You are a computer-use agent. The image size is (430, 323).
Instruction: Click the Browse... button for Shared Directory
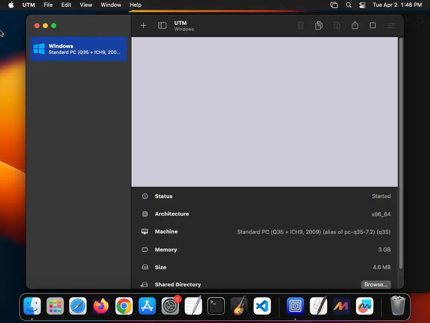(376, 285)
